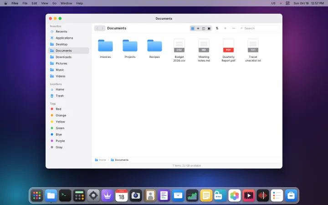This screenshot has height=205, width=328.
Task: Open the Window menu
Action: [x=67, y=3]
